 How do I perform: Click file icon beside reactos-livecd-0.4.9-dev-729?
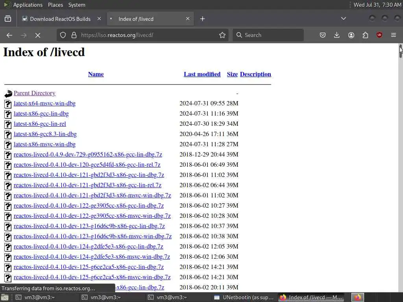coord(8,155)
